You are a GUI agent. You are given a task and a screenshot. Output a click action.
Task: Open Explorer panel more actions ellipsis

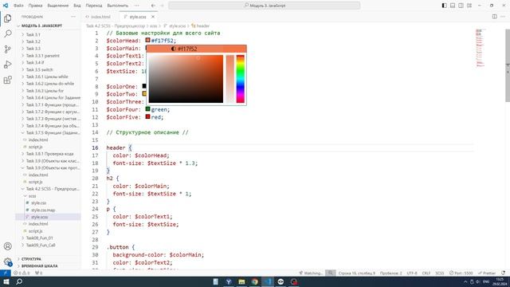pyautogui.click(x=73, y=17)
